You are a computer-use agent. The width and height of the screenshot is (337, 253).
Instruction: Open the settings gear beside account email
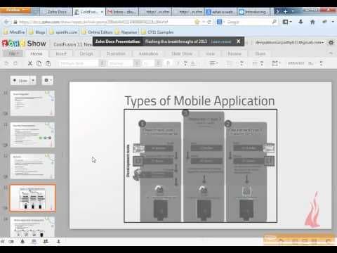coord(331,43)
